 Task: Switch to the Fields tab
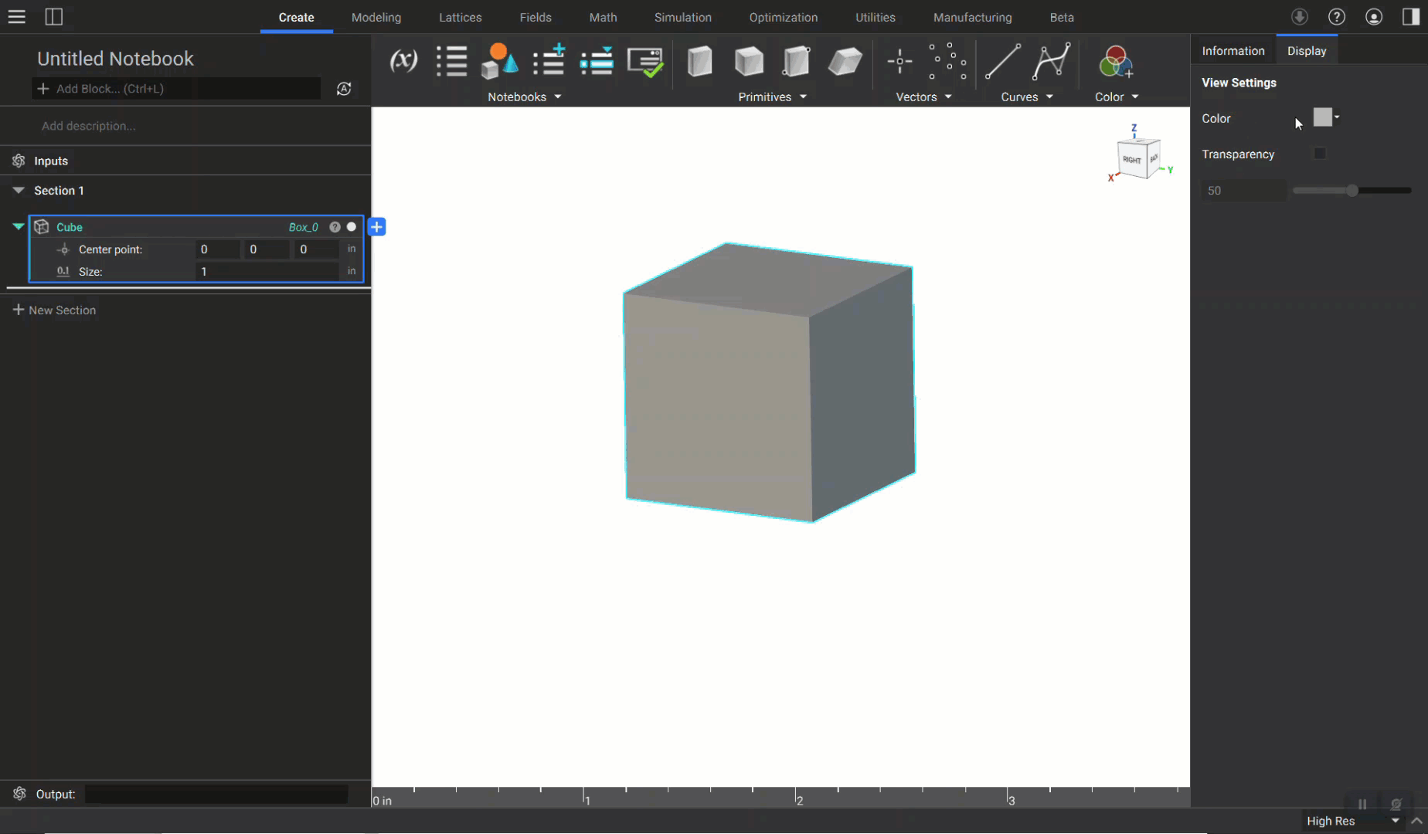(535, 17)
